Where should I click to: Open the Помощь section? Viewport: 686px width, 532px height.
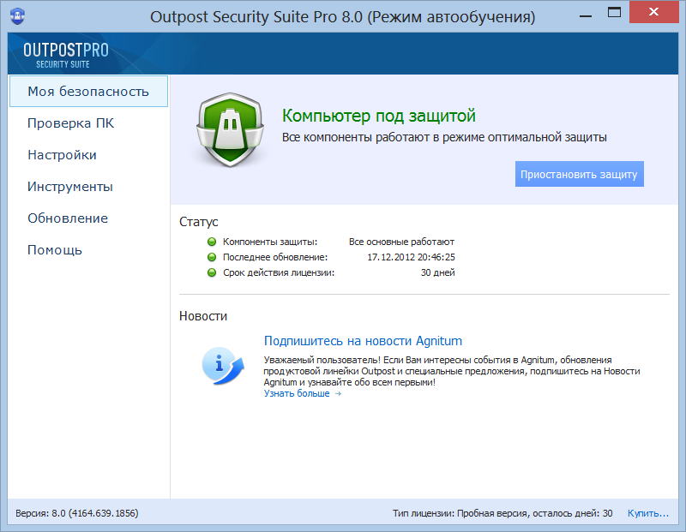pyautogui.click(x=55, y=250)
